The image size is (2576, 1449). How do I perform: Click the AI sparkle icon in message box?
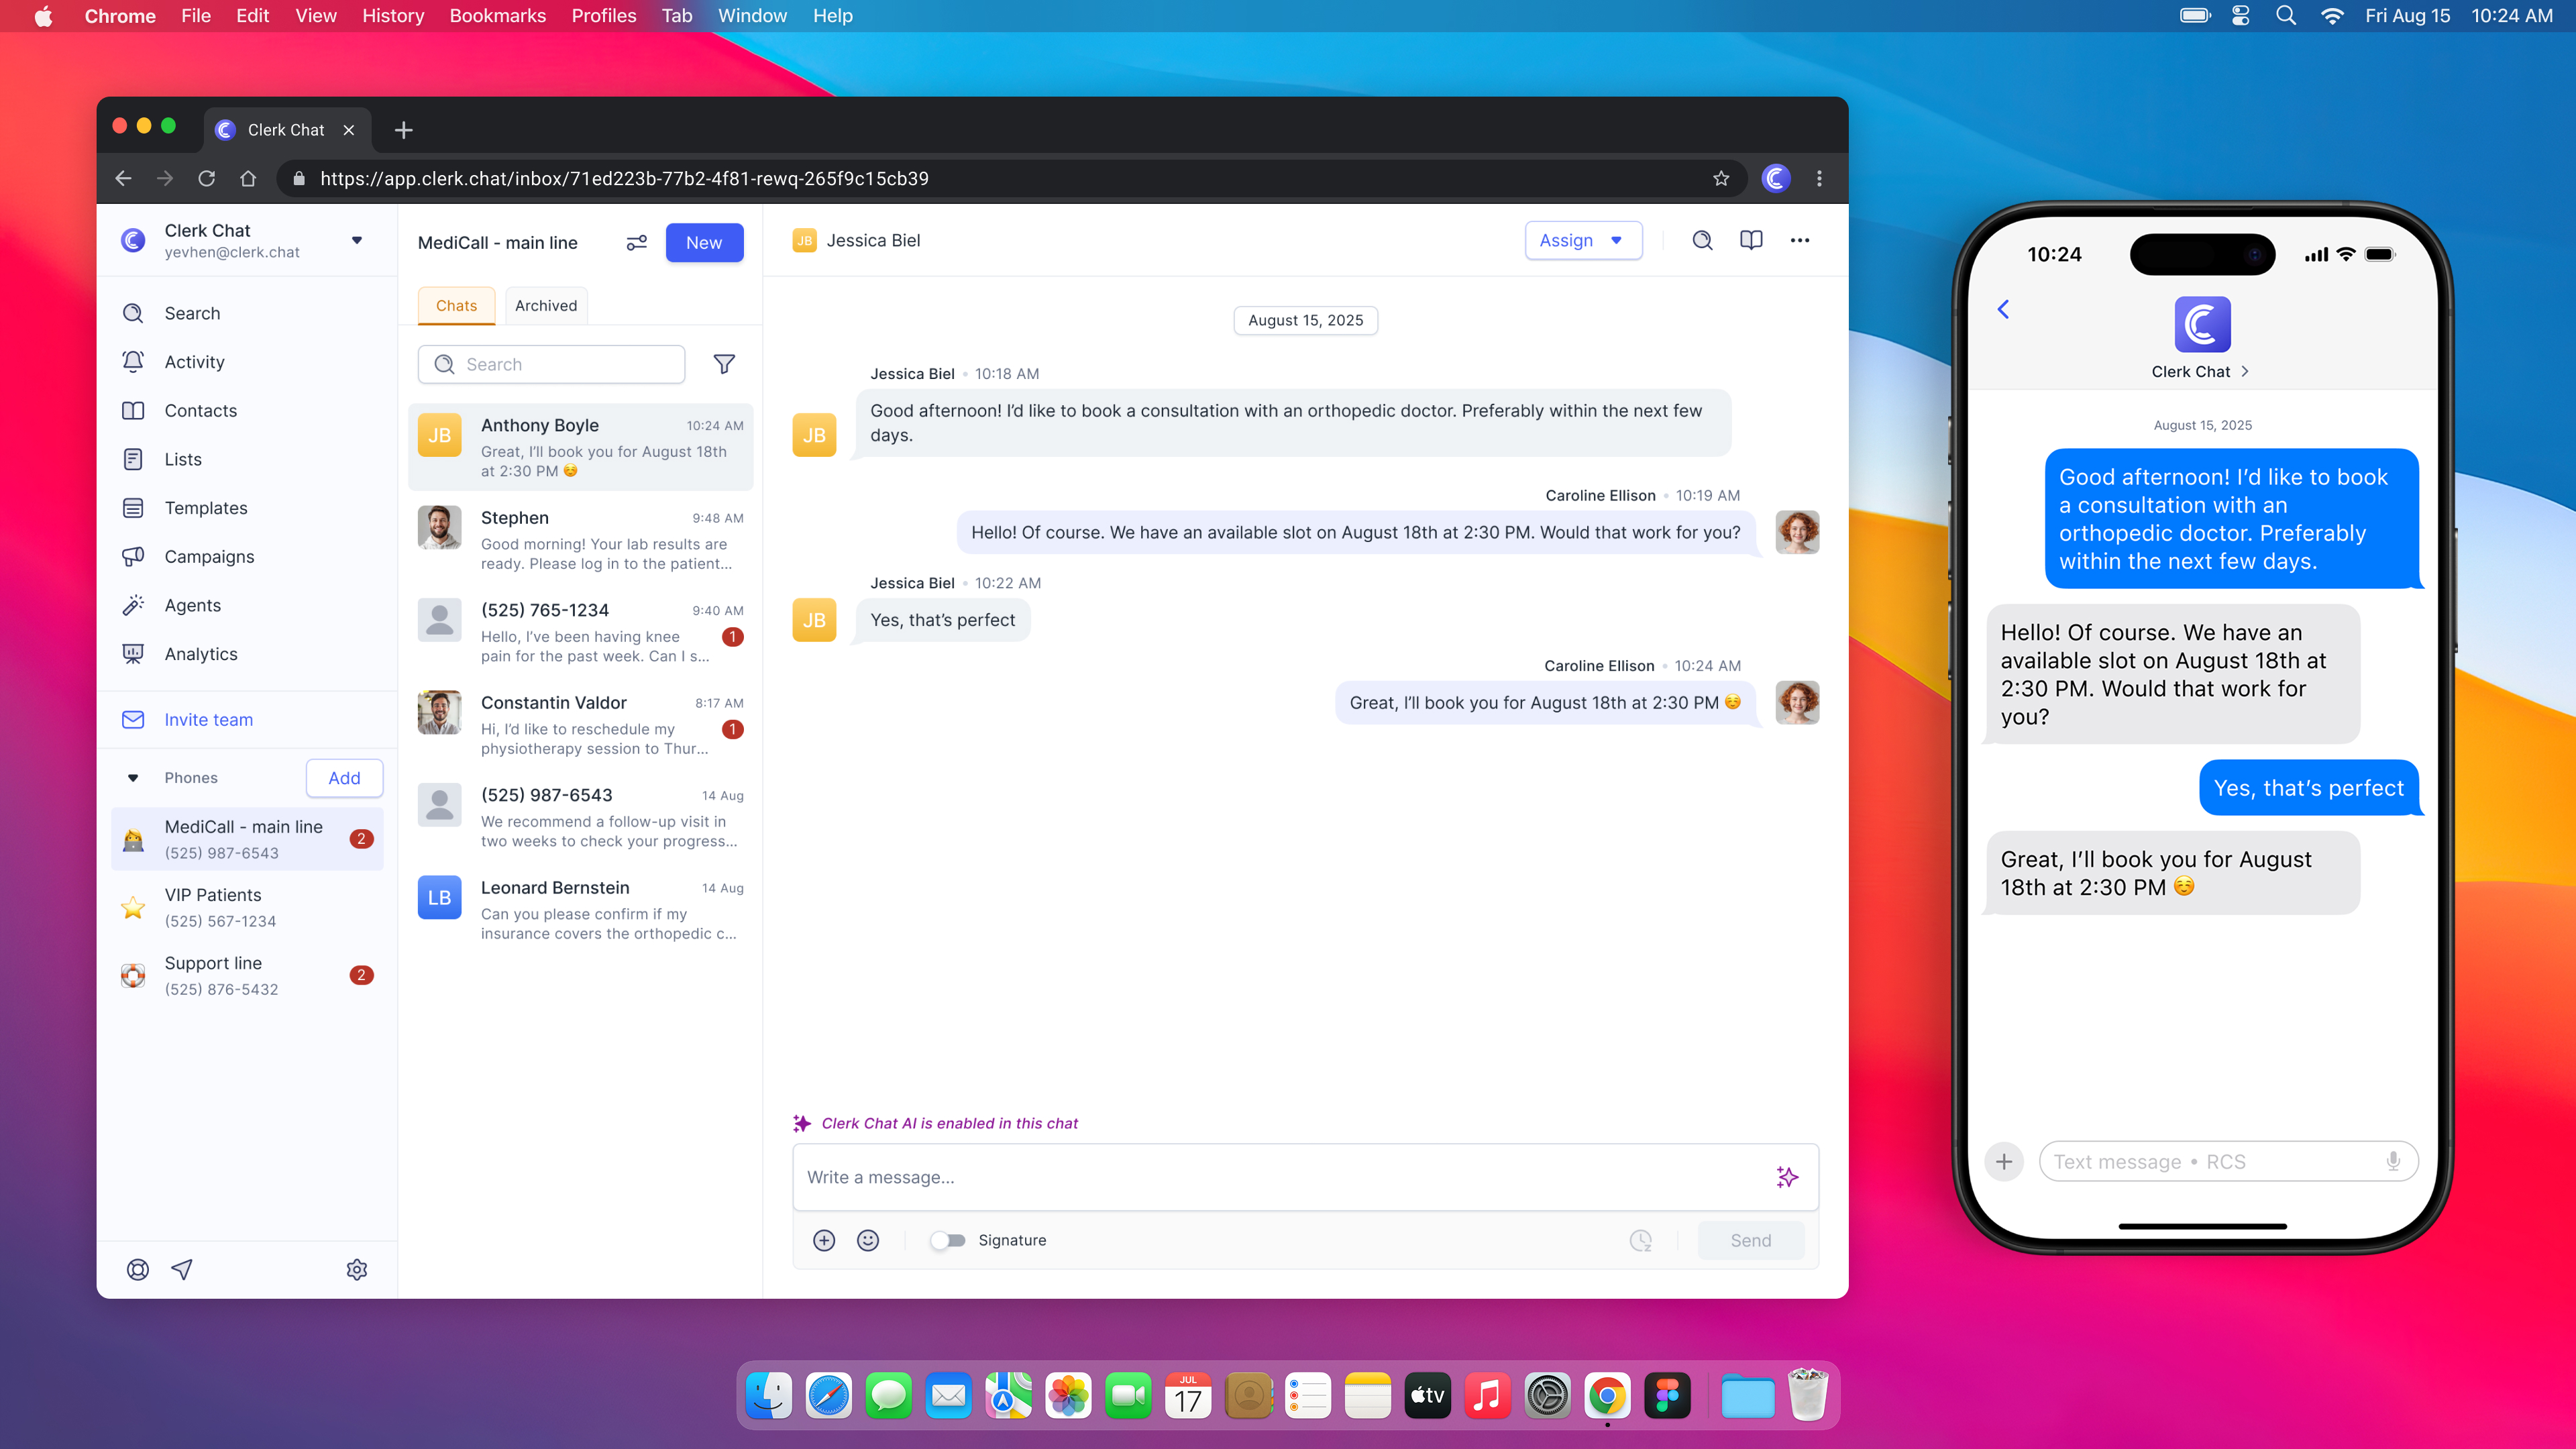tap(1787, 1177)
